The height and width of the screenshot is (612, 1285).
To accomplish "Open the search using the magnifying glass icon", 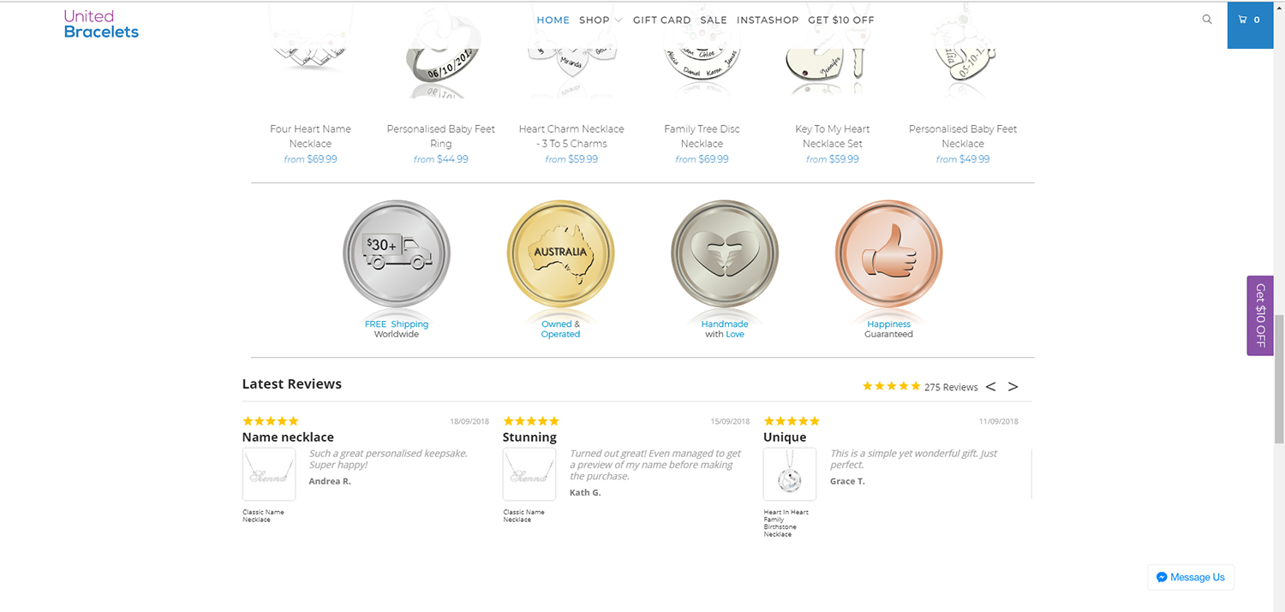I will [x=1207, y=19].
